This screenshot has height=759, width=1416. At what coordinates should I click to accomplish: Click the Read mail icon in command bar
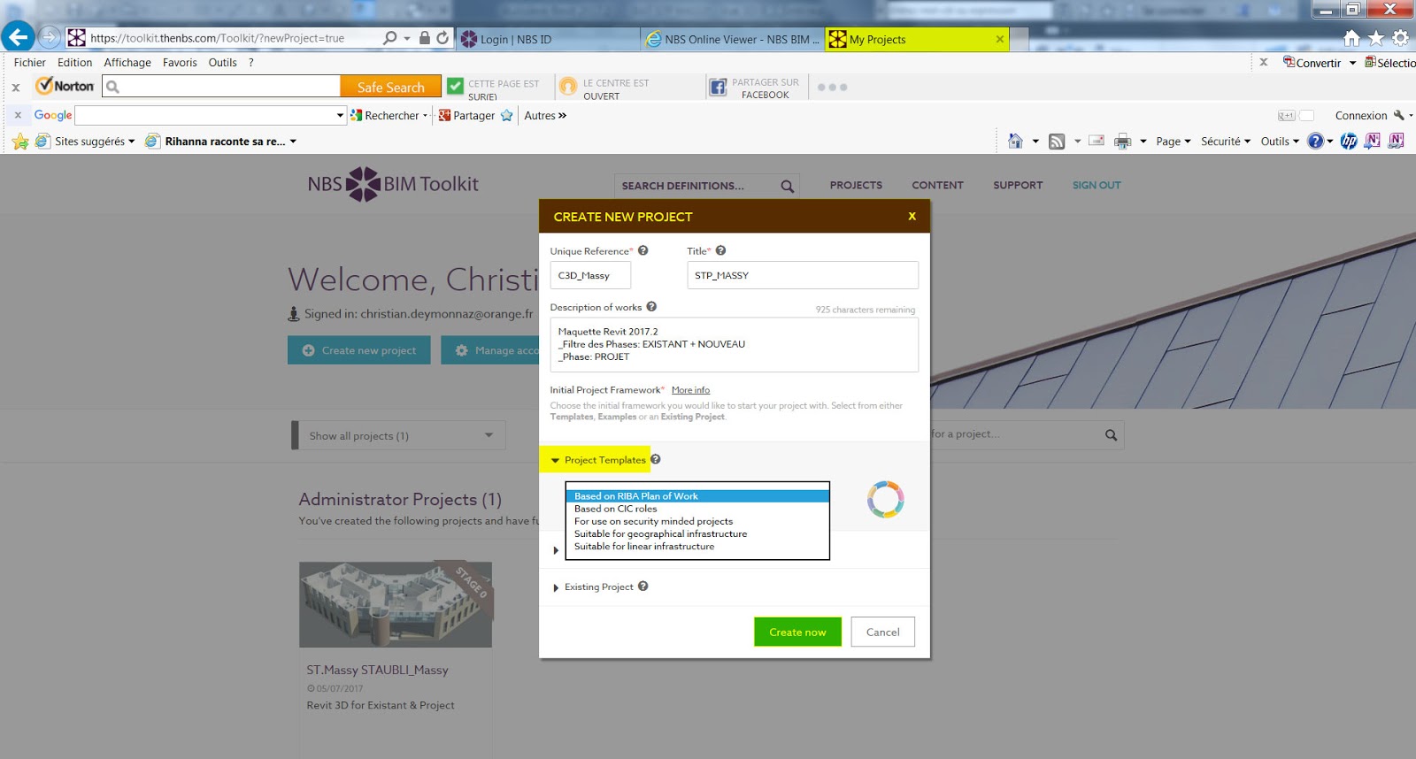click(x=1097, y=141)
